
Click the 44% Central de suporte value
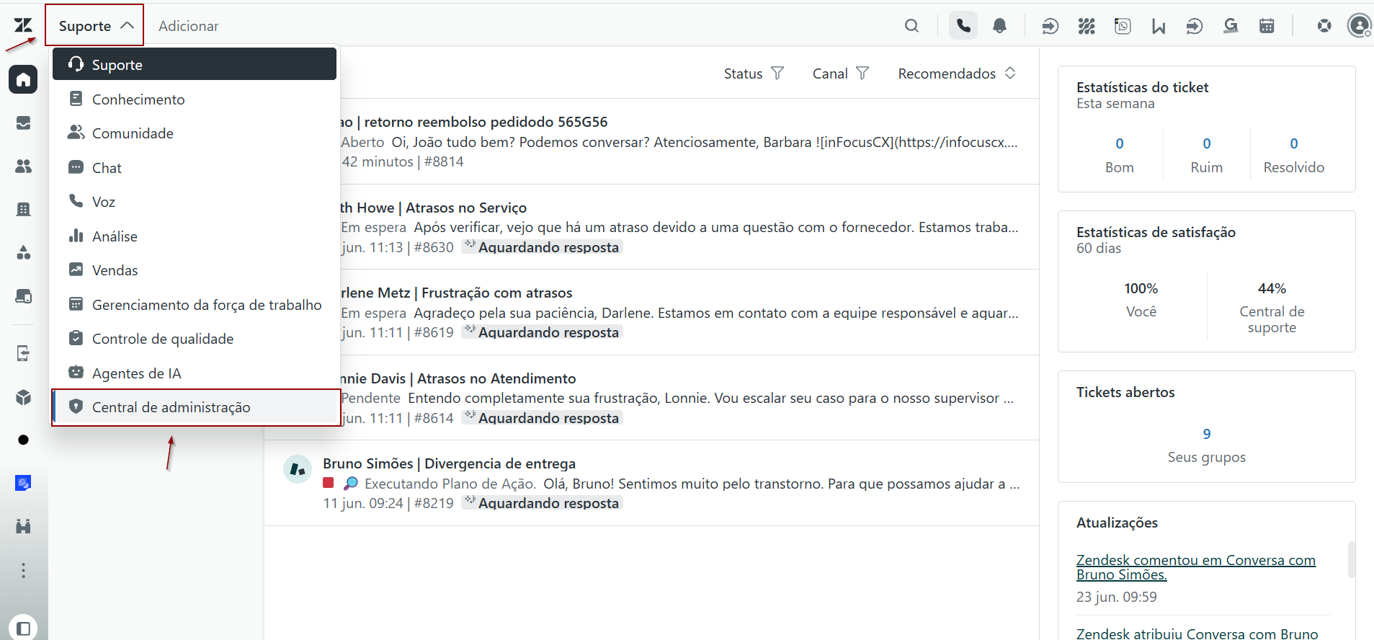(1272, 288)
